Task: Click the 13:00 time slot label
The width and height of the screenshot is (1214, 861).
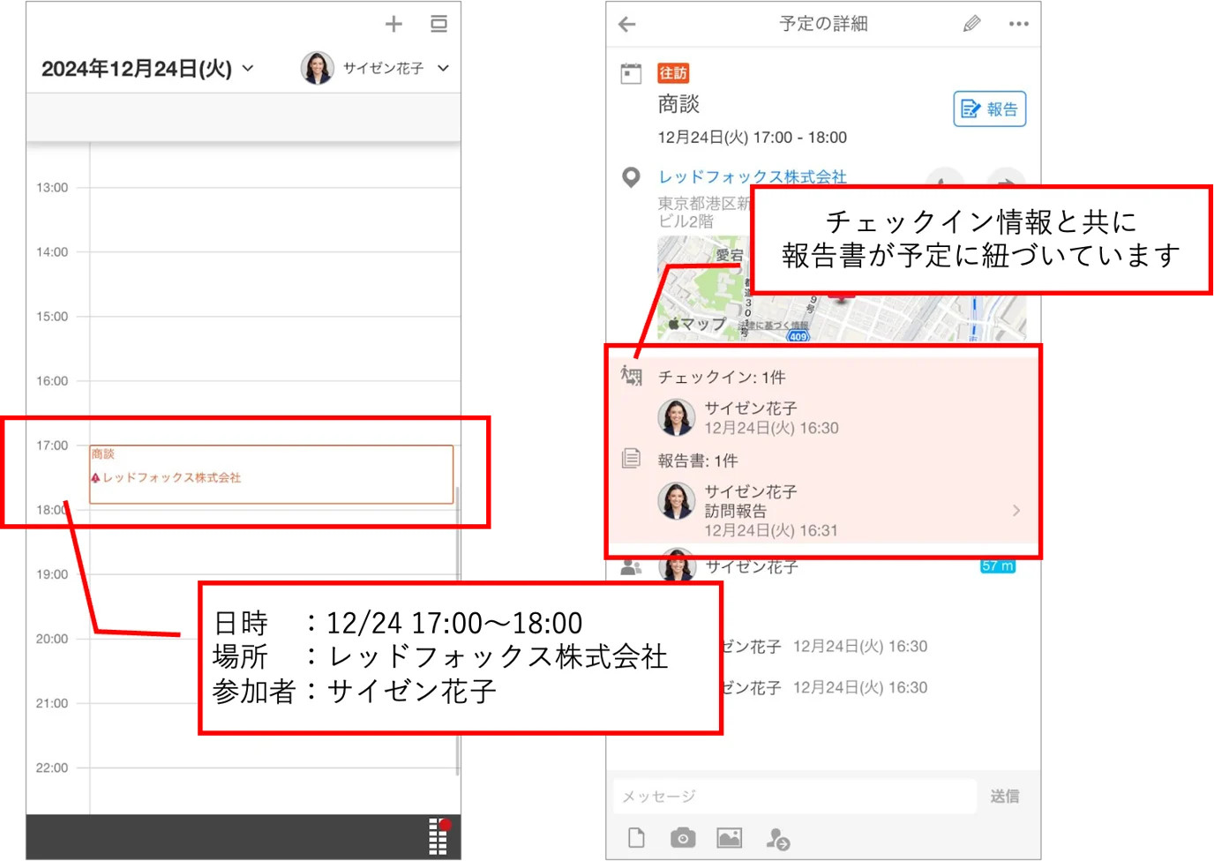Action: (52, 188)
